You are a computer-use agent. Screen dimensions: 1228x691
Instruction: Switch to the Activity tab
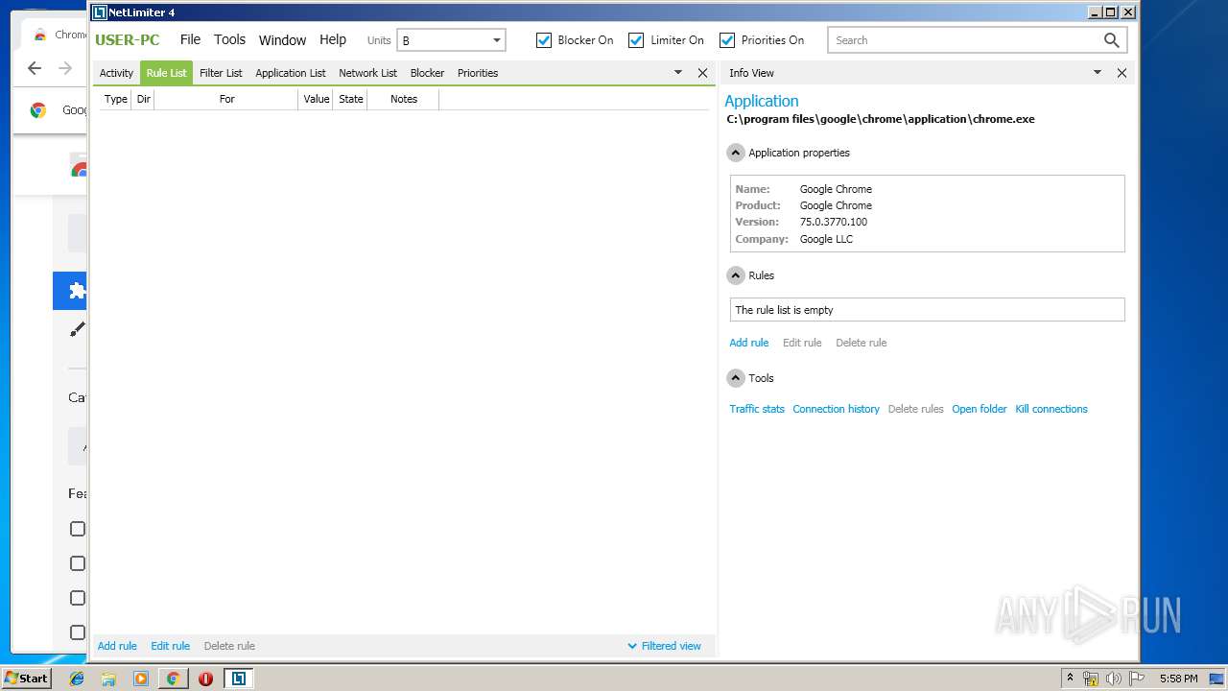click(x=117, y=73)
